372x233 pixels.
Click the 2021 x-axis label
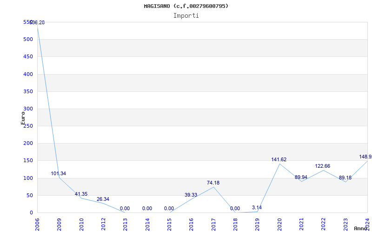pos(301,225)
